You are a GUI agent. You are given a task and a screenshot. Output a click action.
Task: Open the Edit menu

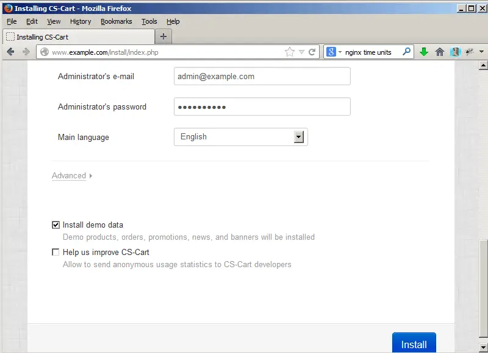tap(32, 21)
